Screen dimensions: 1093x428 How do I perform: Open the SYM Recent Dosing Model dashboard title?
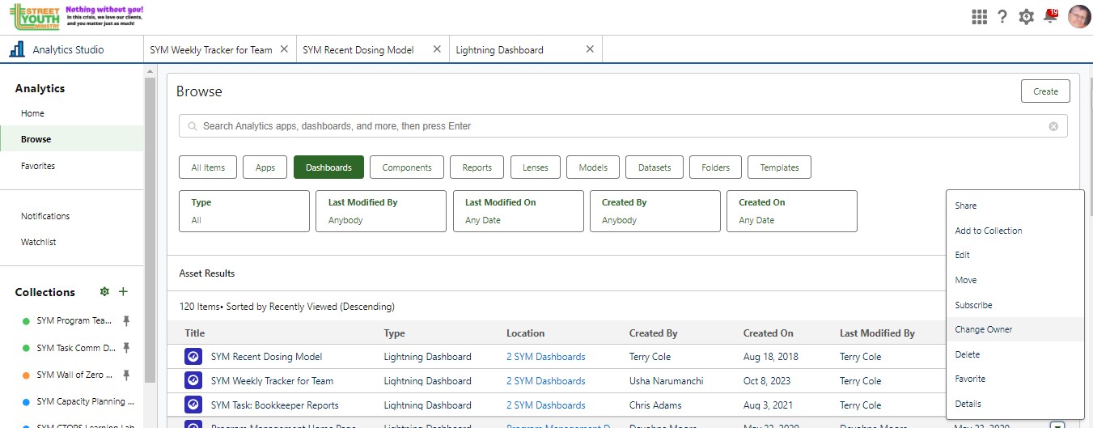tap(266, 357)
